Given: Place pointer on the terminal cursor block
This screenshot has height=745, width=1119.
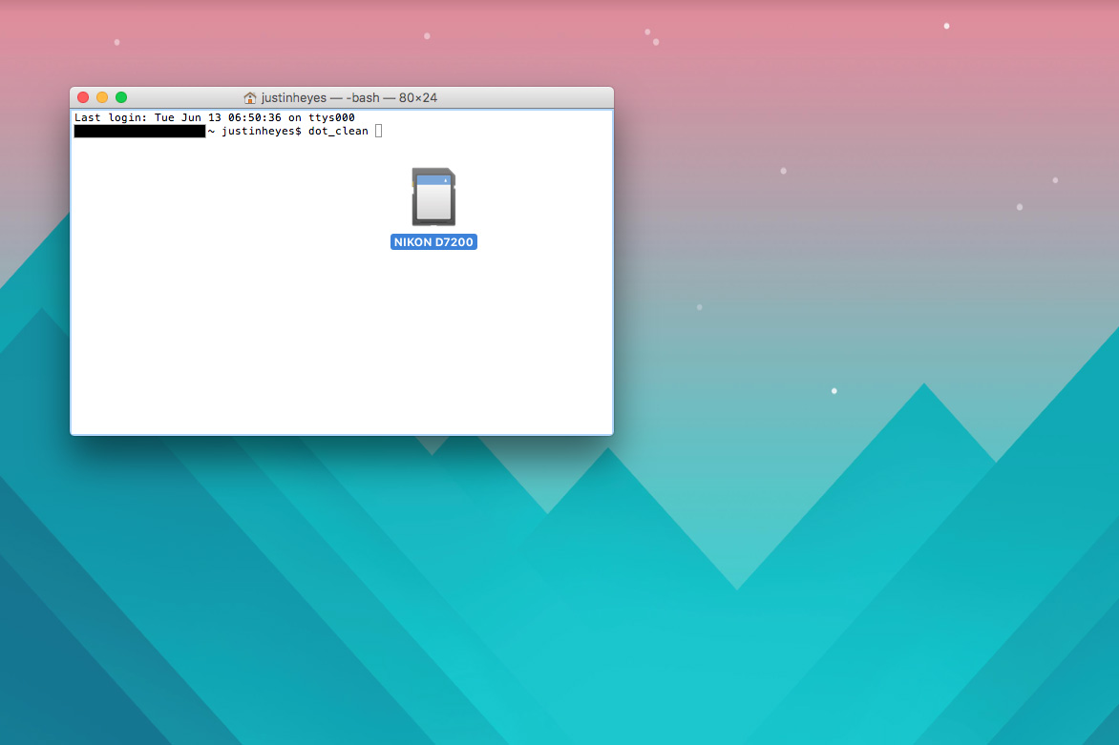Looking at the screenshot, I should (x=378, y=132).
